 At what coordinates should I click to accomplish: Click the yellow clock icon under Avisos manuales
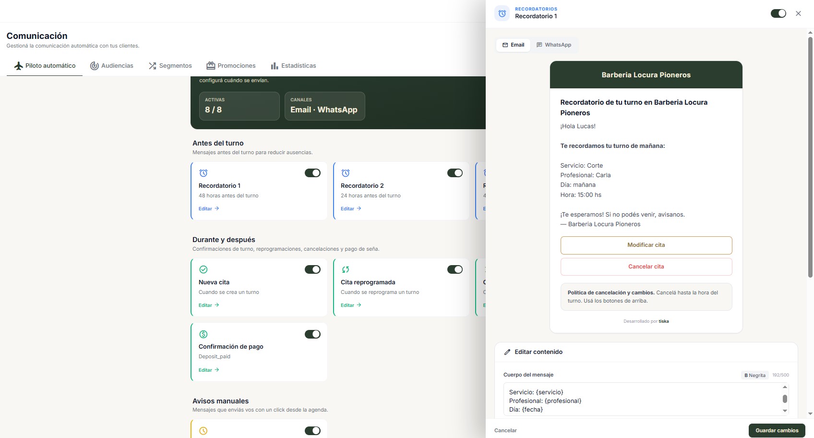203,431
